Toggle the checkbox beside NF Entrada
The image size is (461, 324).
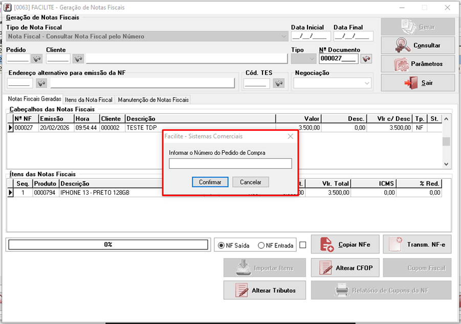303,245
